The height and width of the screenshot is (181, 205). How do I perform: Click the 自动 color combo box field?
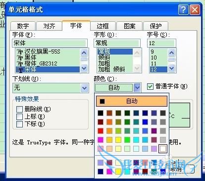114,88
